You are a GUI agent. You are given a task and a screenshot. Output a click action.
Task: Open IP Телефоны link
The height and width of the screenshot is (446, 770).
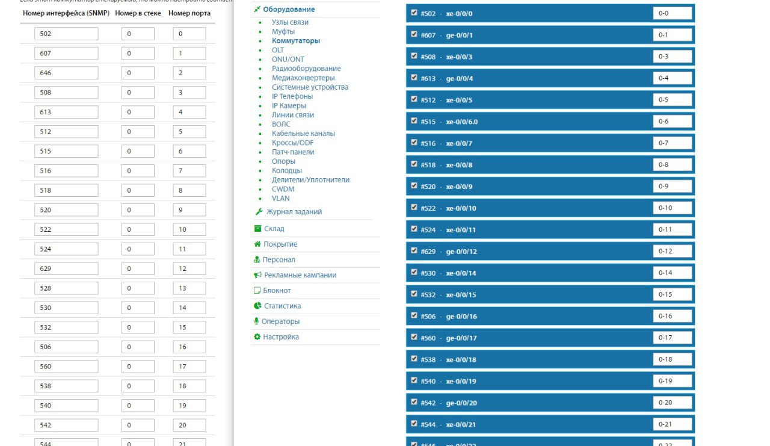point(292,96)
